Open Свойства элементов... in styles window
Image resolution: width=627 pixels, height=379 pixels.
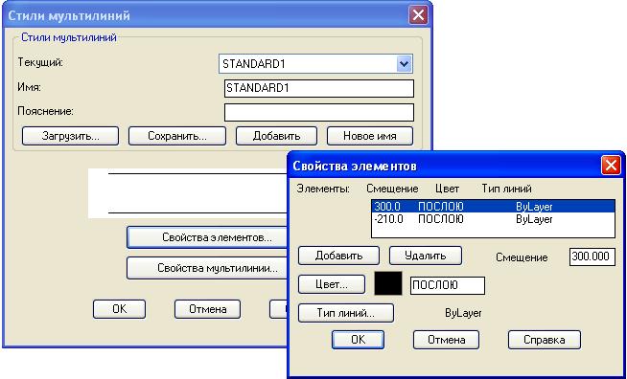(207, 237)
